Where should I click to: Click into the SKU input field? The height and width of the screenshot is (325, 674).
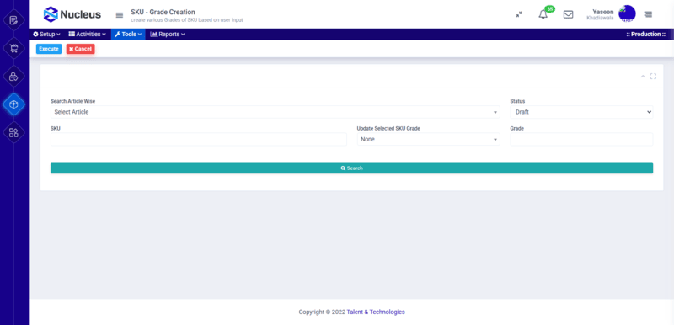(199, 139)
